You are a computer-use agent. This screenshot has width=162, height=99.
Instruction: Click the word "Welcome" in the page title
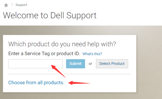21,15
